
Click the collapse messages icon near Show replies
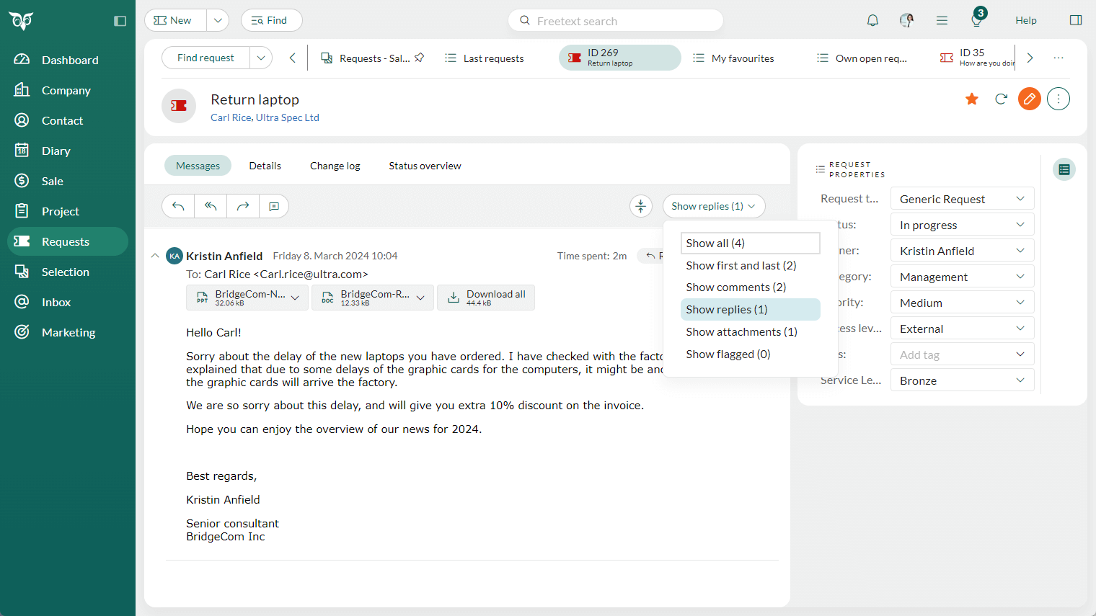[x=641, y=206]
